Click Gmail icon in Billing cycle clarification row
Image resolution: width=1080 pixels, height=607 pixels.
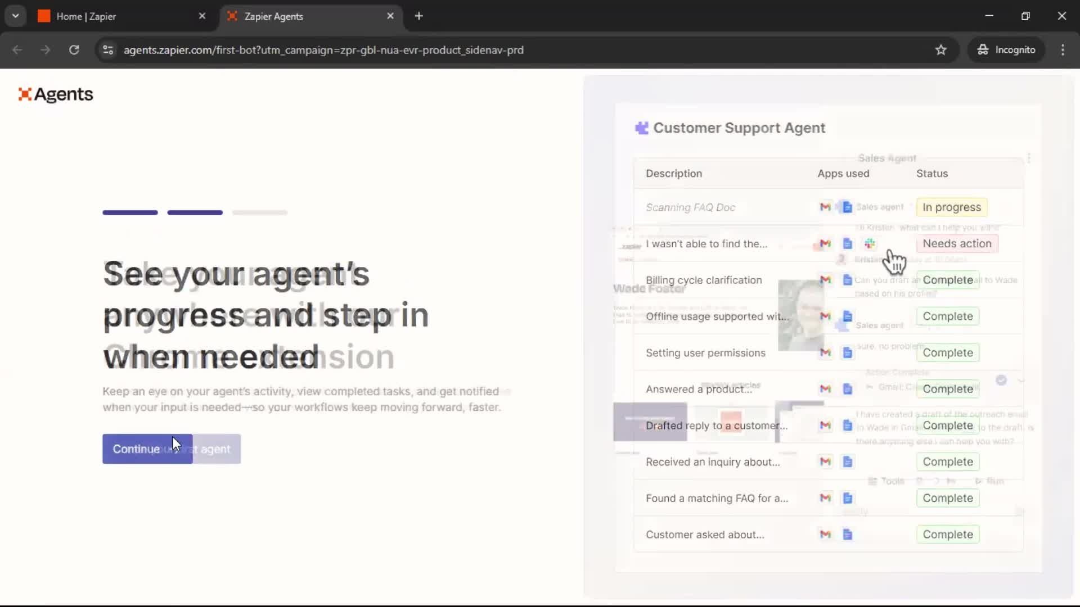pos(825,280)
